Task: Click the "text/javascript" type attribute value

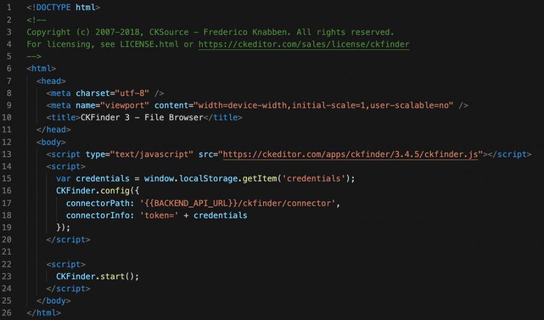Action: 152,154
